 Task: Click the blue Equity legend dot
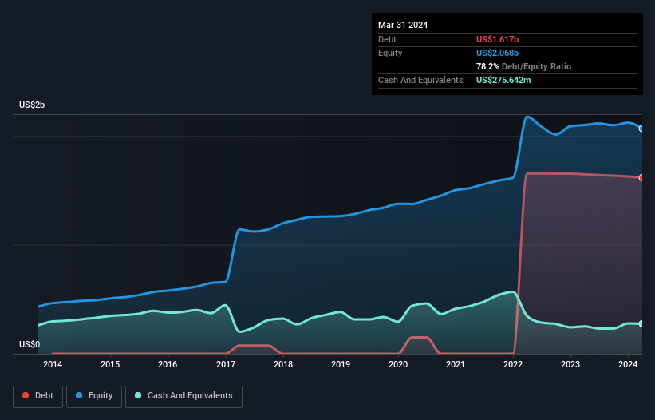(79, 395)
